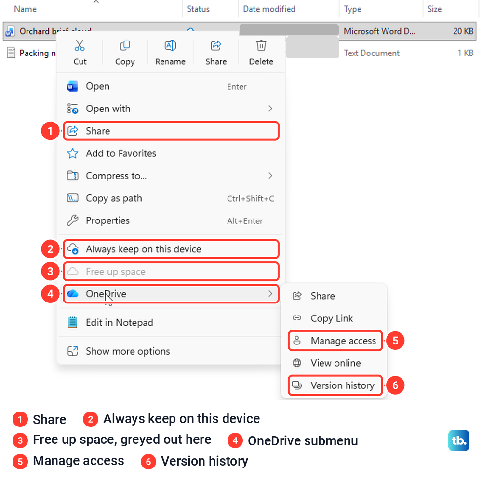The width and height of the screenshot is (482, 481).
Task: Expand the OneDrive submenu chevron
Action: [270, 294]
